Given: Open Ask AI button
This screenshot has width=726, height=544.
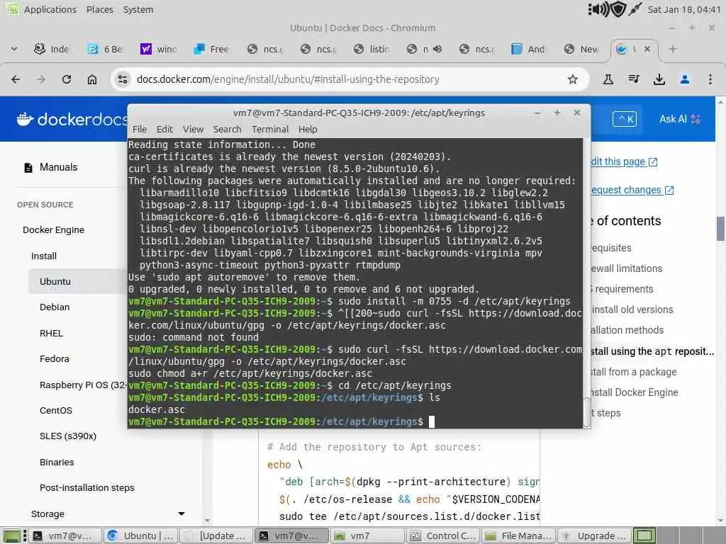Looking at the screenshot, I should coord(680,119).
